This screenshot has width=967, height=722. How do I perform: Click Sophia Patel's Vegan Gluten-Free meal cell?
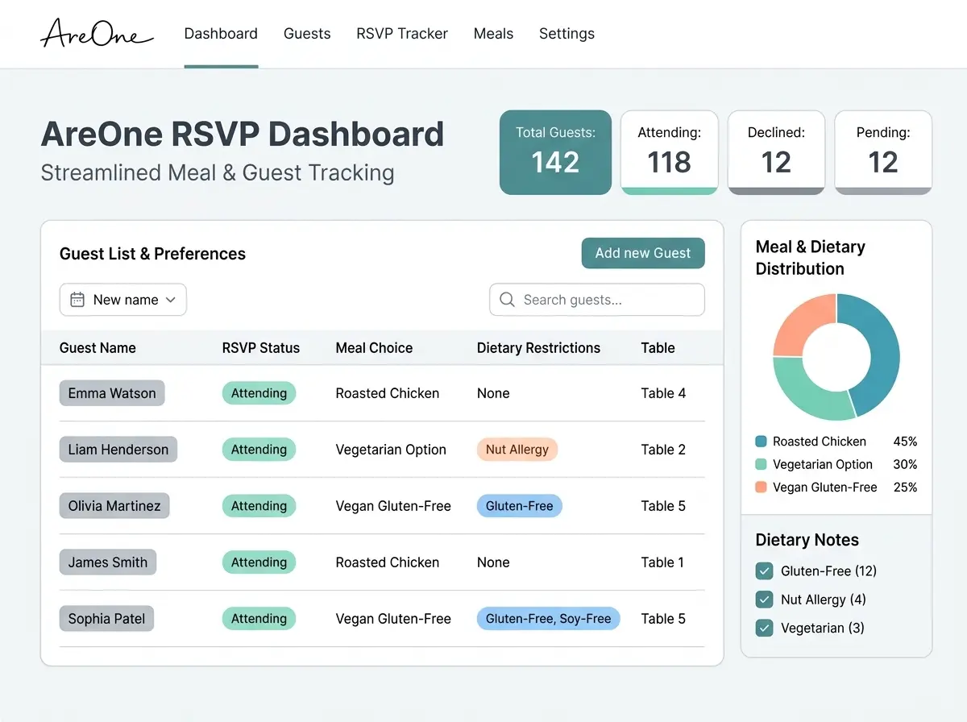click(x=393, y=619)
